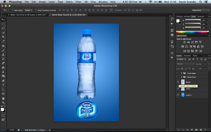
Task: Hide the Bottle layer
Action: pos(178,82)
